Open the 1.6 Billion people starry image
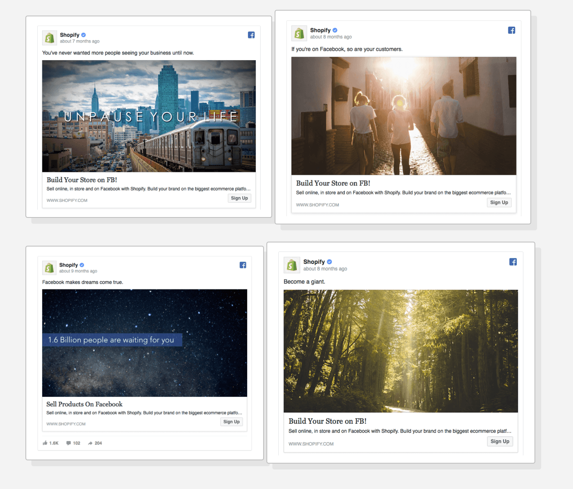Image resolution: width=573 pixels, height=489 pixels. [145, 343]
